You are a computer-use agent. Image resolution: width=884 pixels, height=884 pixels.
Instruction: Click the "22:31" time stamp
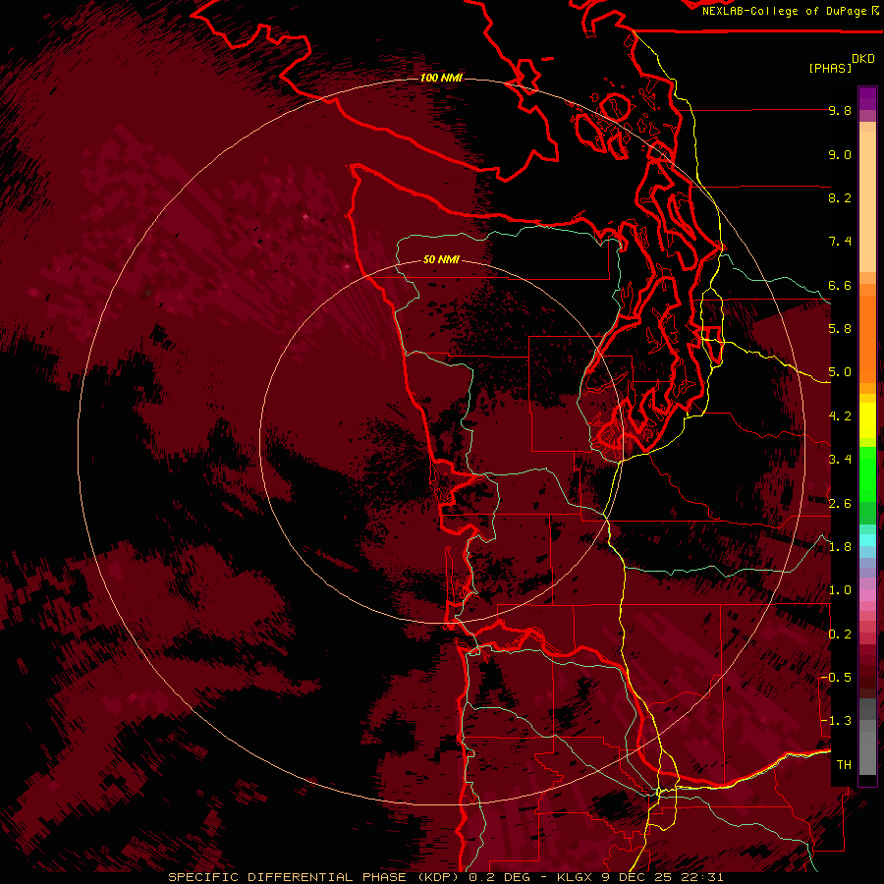(x=703, y=877)
